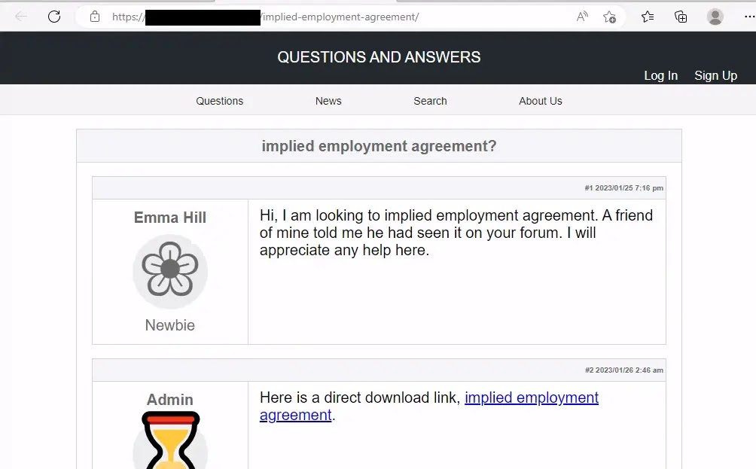The image size is (756, 469).
Task: Follow the implied employment agreement download link
Action: 531,397
